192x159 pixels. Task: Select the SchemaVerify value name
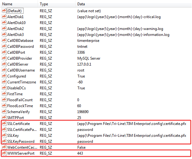click(18, 112)
